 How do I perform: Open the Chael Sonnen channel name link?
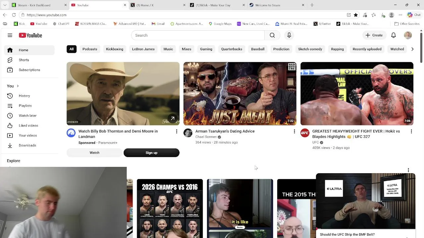pyautogui.click(x=206, y=137)
